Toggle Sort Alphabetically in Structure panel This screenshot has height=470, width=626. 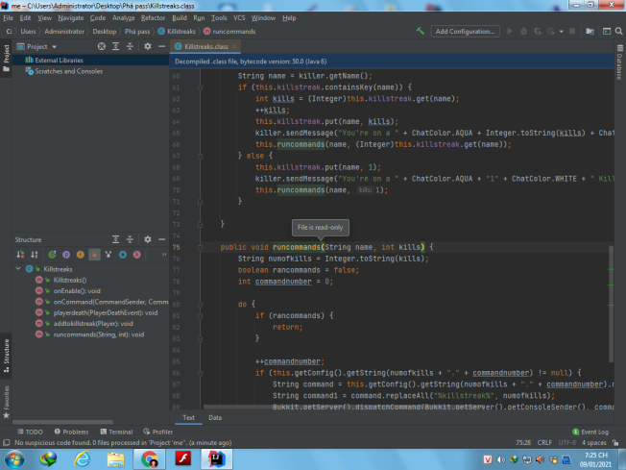(x=35, y=254)
